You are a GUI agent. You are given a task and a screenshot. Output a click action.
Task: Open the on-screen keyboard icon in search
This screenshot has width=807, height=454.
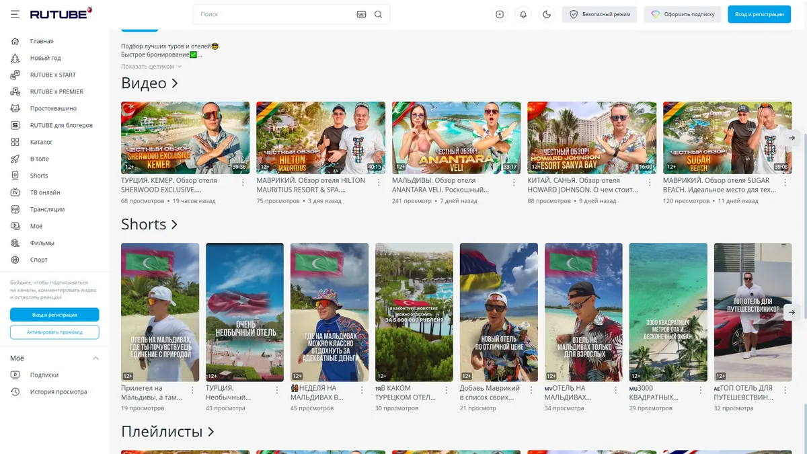tap(361, 14)
